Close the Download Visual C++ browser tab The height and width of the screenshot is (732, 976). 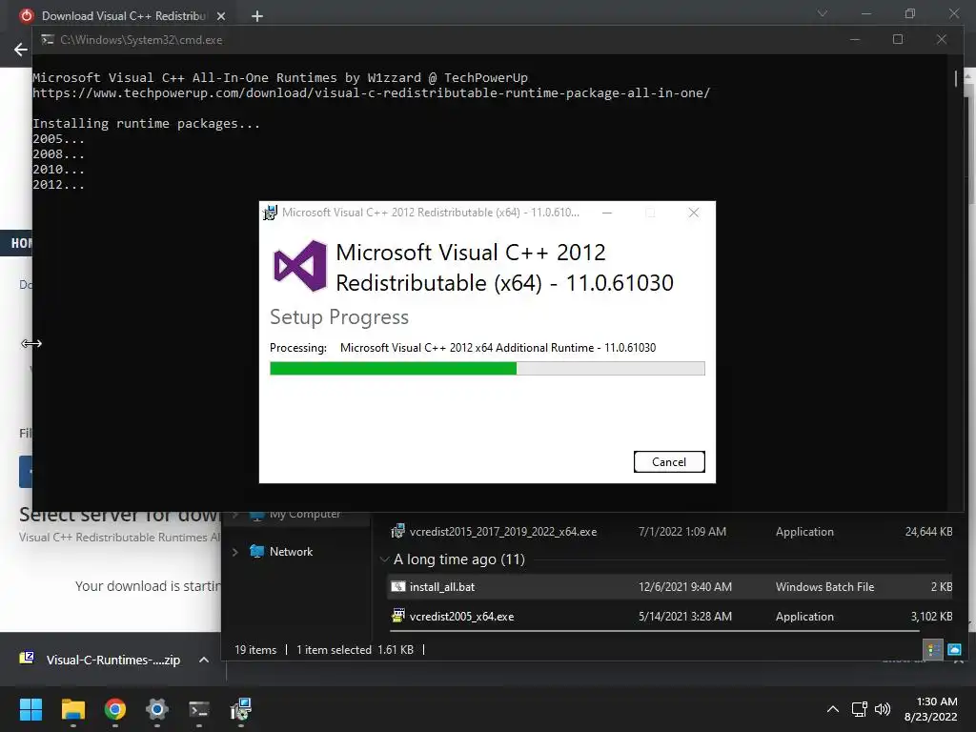221,17
